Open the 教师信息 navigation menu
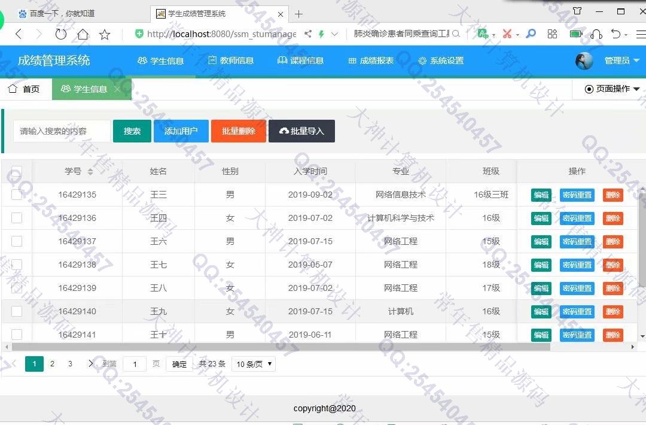 tap(231, 60)
